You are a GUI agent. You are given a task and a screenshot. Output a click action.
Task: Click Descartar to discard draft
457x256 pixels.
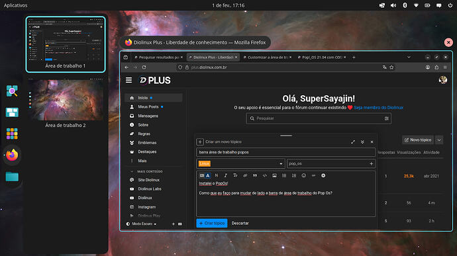point(240,223)
